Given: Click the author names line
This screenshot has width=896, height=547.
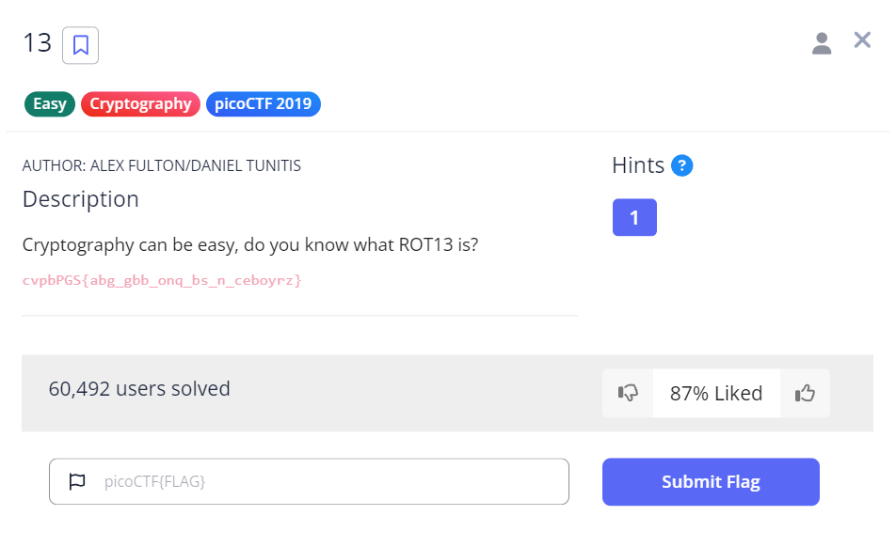Looking at the screenshot, I should pyautogui.click(x=162, y=165).
